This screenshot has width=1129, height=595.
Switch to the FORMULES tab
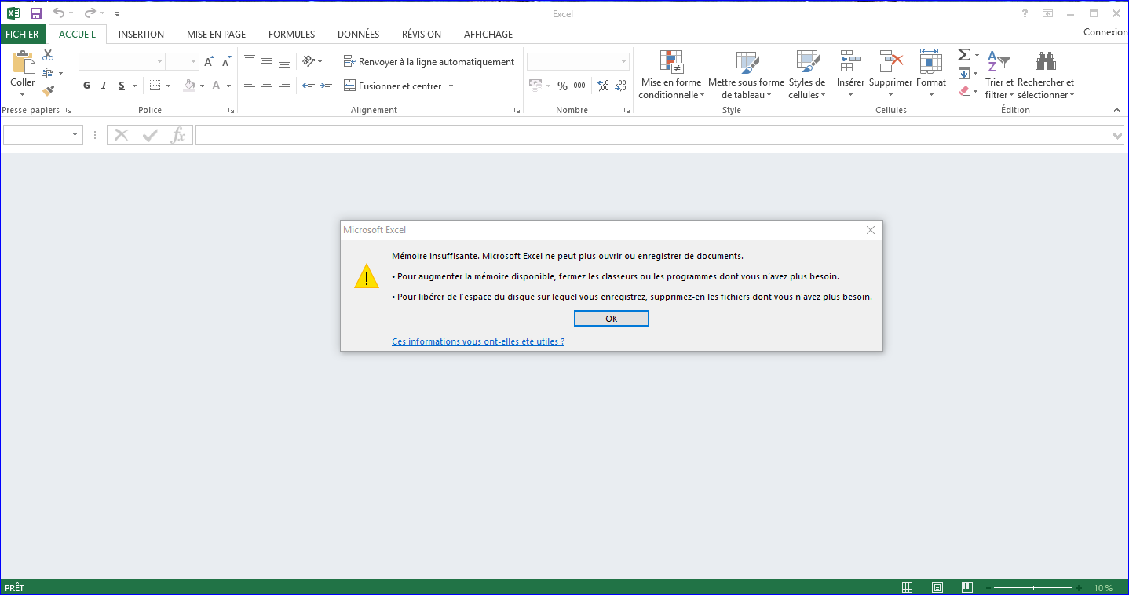(291, 34)
